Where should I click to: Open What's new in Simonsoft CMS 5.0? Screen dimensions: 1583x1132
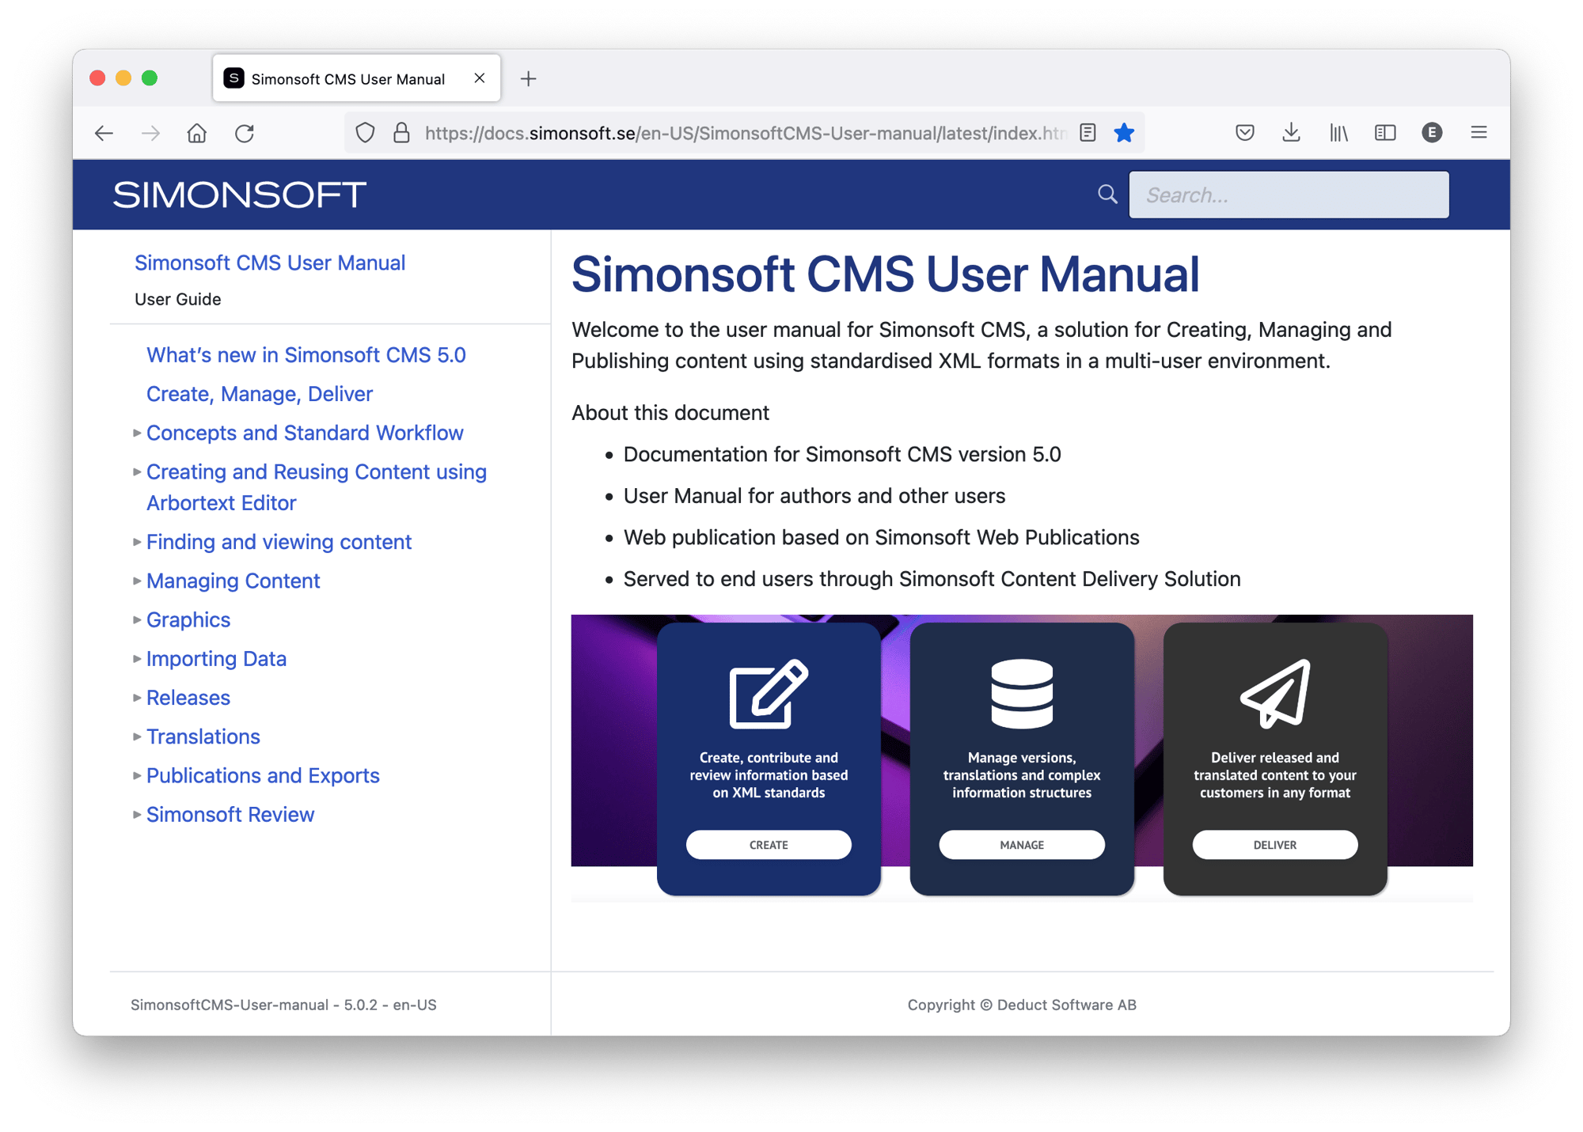(x=306, y=355)
